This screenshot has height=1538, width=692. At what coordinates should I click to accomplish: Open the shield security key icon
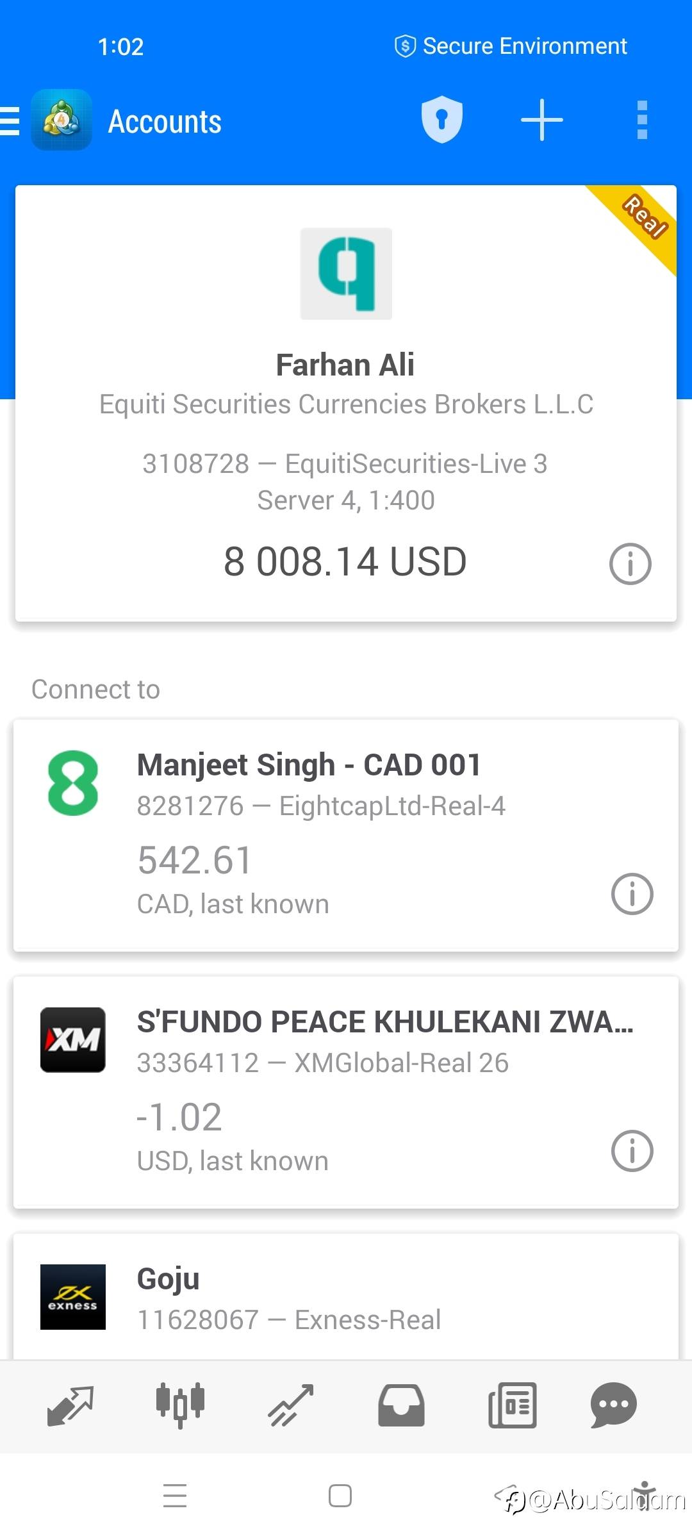tap(441, 120)
